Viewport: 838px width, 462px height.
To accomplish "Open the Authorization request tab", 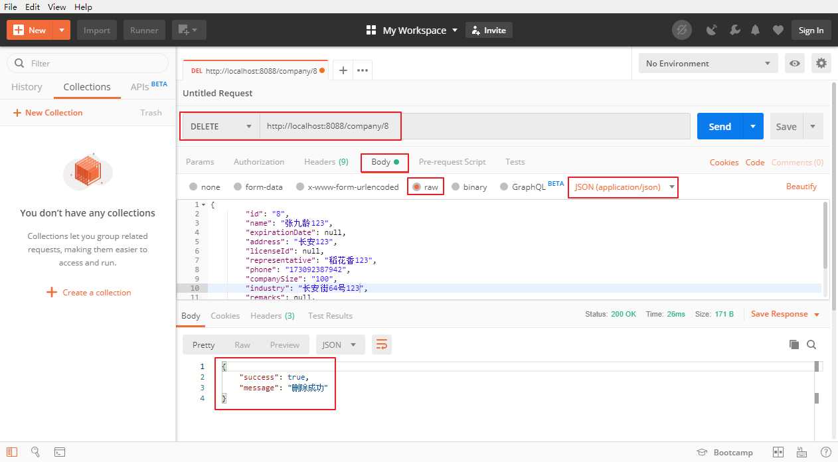I will pos(259,162).
